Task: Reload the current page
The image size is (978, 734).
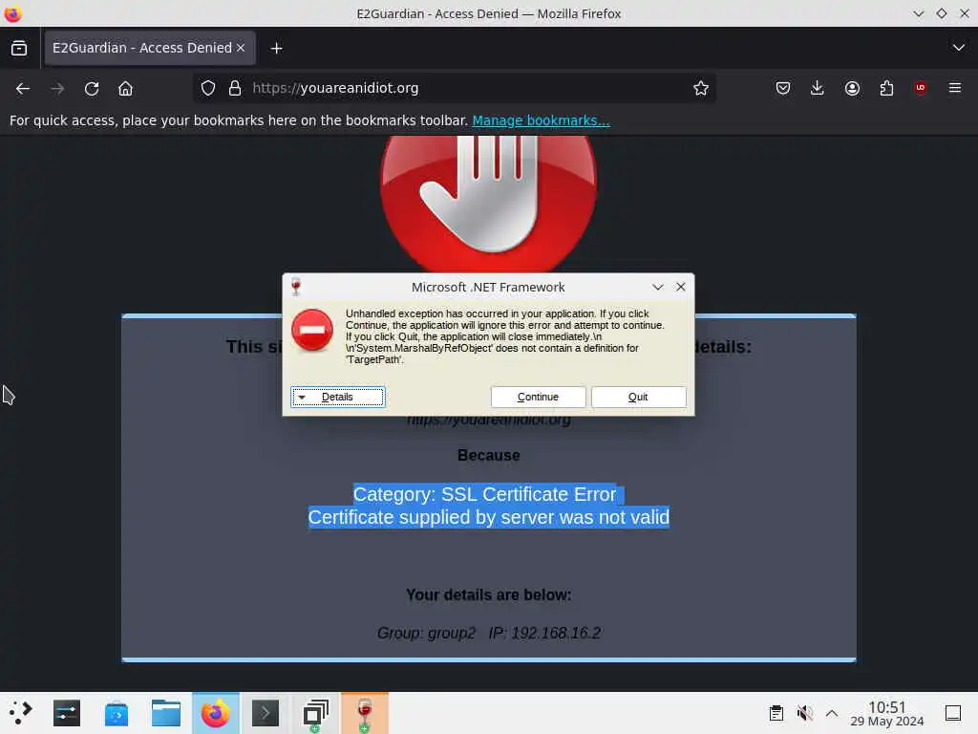Action: click(92, 89)
